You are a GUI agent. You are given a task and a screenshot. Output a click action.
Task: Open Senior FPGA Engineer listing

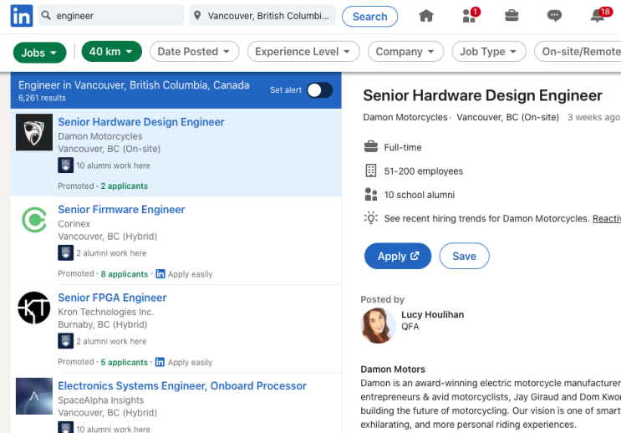112,298
